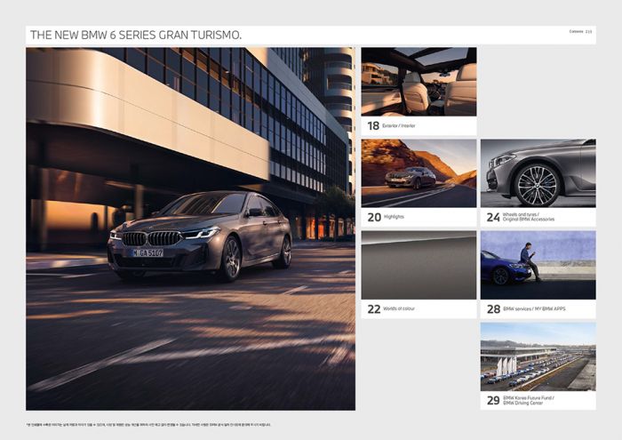The height and width of the screenshot is (440, 622).
Task: Click page number 24
Action: (493, 218)
